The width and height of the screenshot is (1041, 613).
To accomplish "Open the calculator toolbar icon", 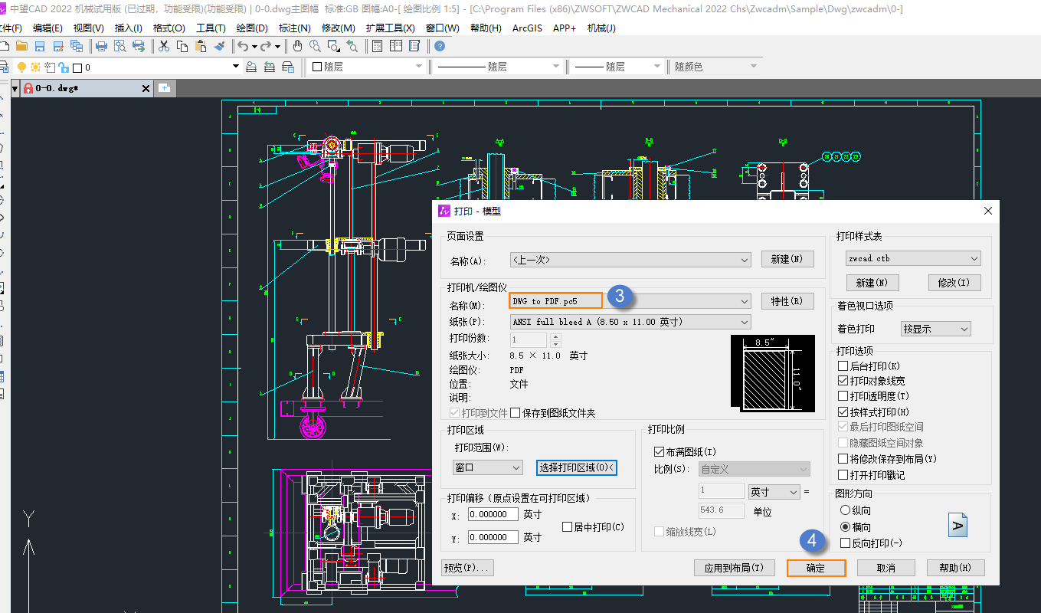I will 377,46.
